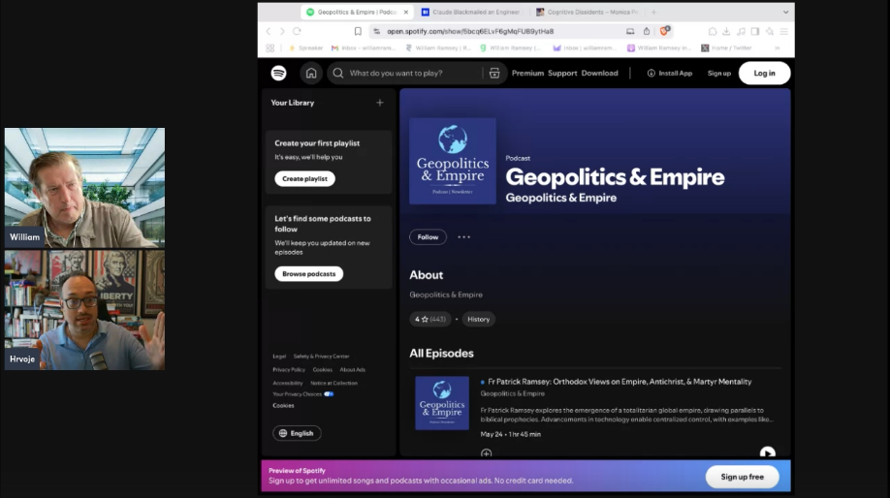Open the three-dot more options menu
Image resolution: width=890 pixels, height=498 pixels.
[463, 237]
